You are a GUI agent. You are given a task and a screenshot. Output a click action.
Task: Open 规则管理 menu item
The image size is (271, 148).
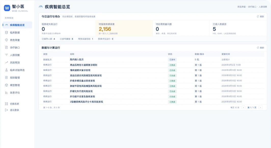pyautogui.click(x=17, y=78)
